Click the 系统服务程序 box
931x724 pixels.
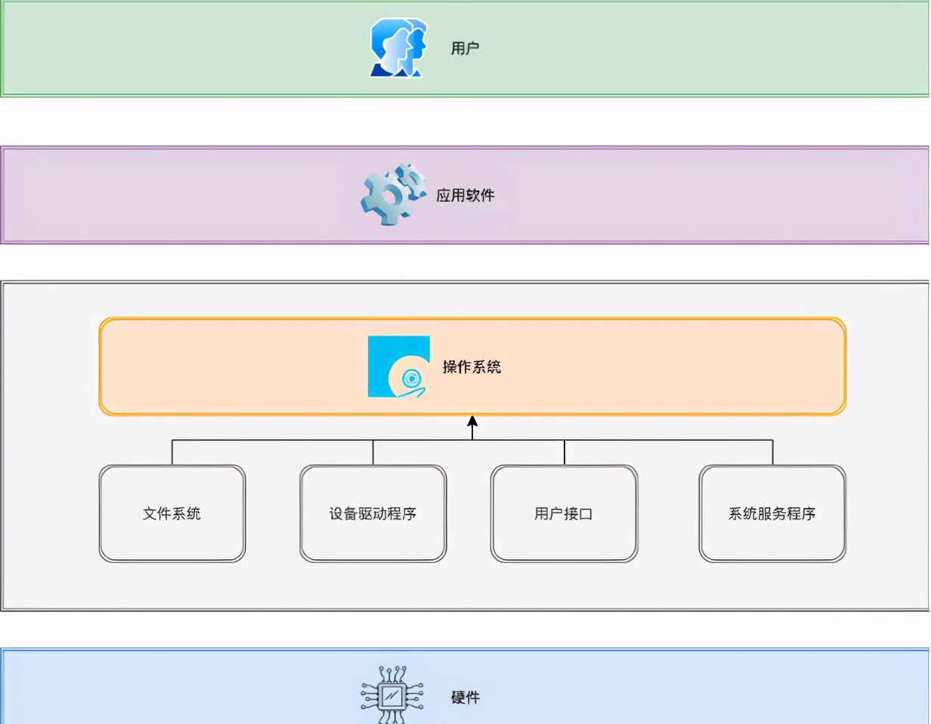pyautogui.click(x=772, y=512)
